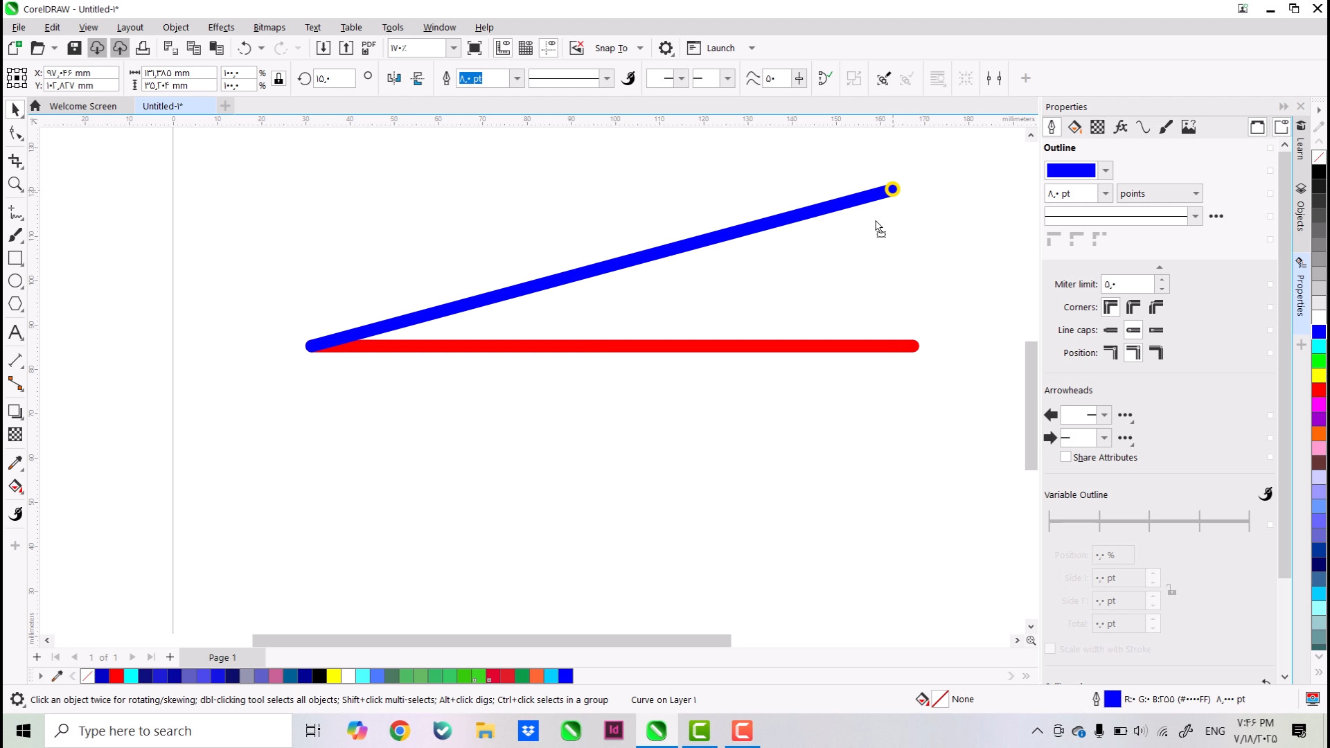1330x748 pixels.
Task: Open the Fill tab in Properties
Action: click(1074, 127)
